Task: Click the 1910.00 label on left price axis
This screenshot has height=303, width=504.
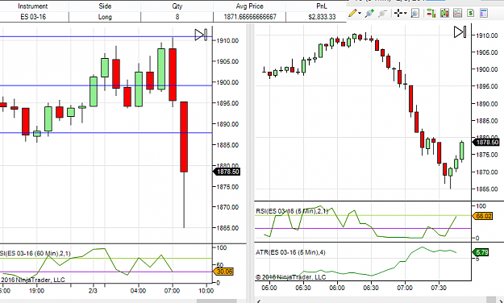Action: 227,40
